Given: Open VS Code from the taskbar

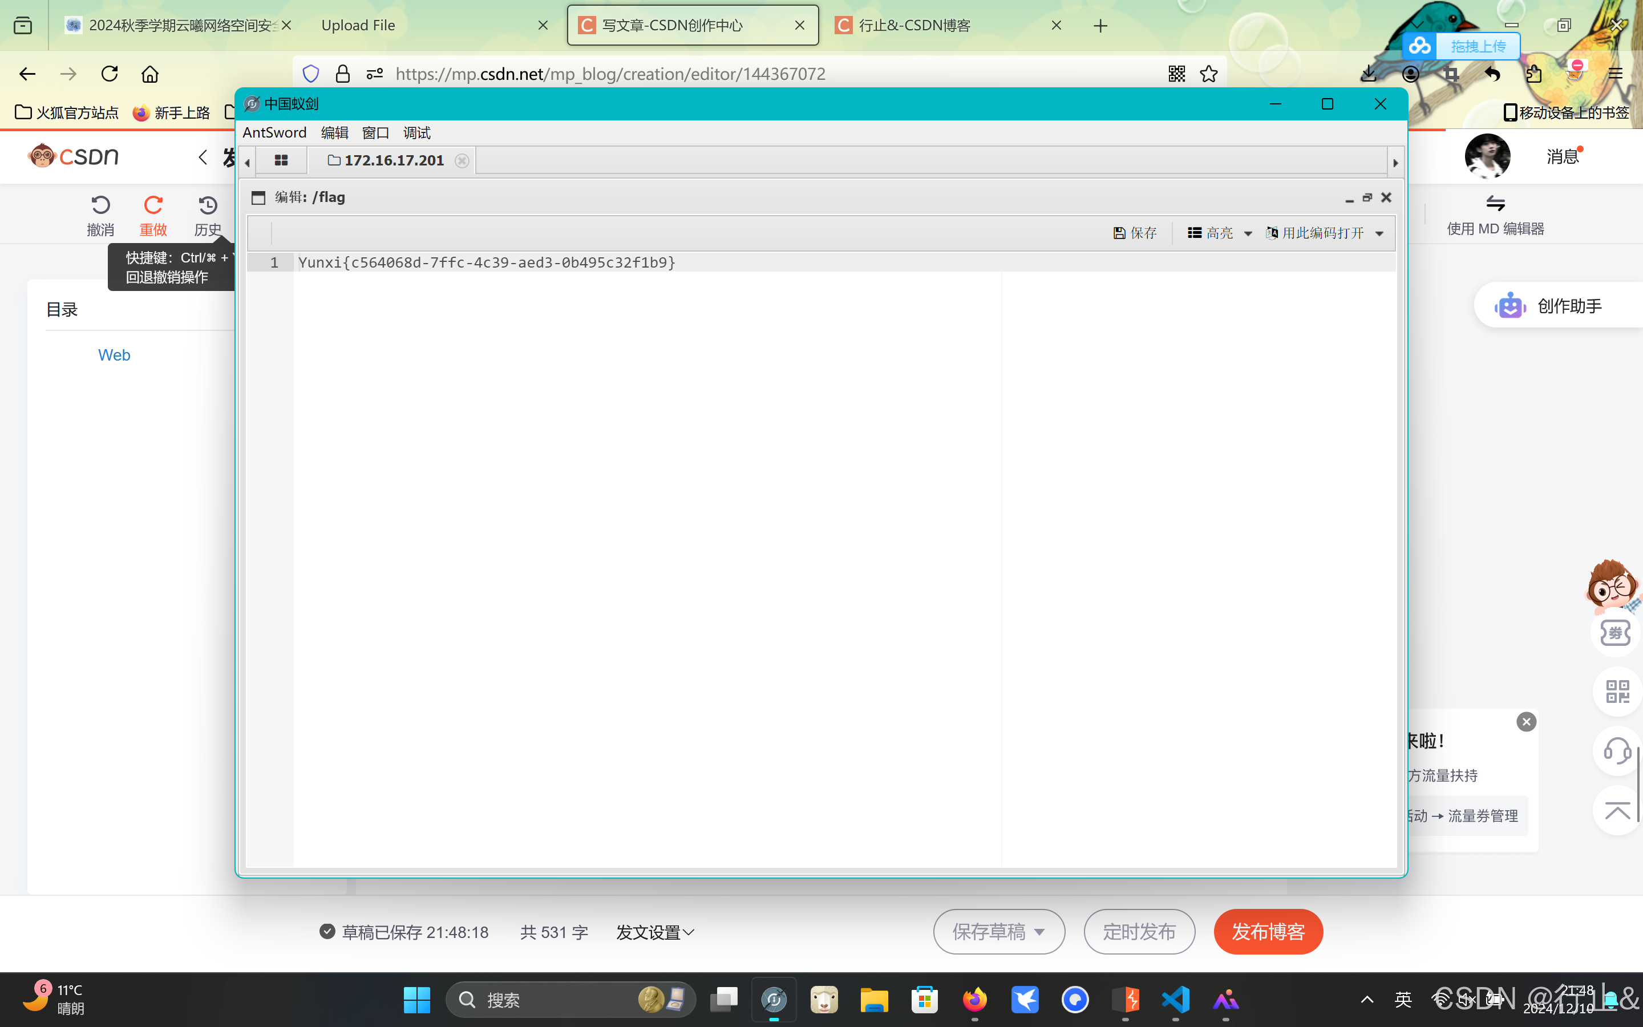Looking at the screenshot, I should (1175, 1000).
